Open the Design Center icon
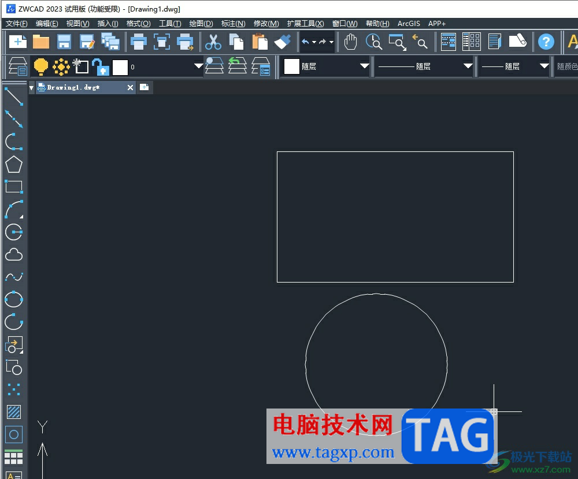The image size is (578, 479). click(472, 42)
